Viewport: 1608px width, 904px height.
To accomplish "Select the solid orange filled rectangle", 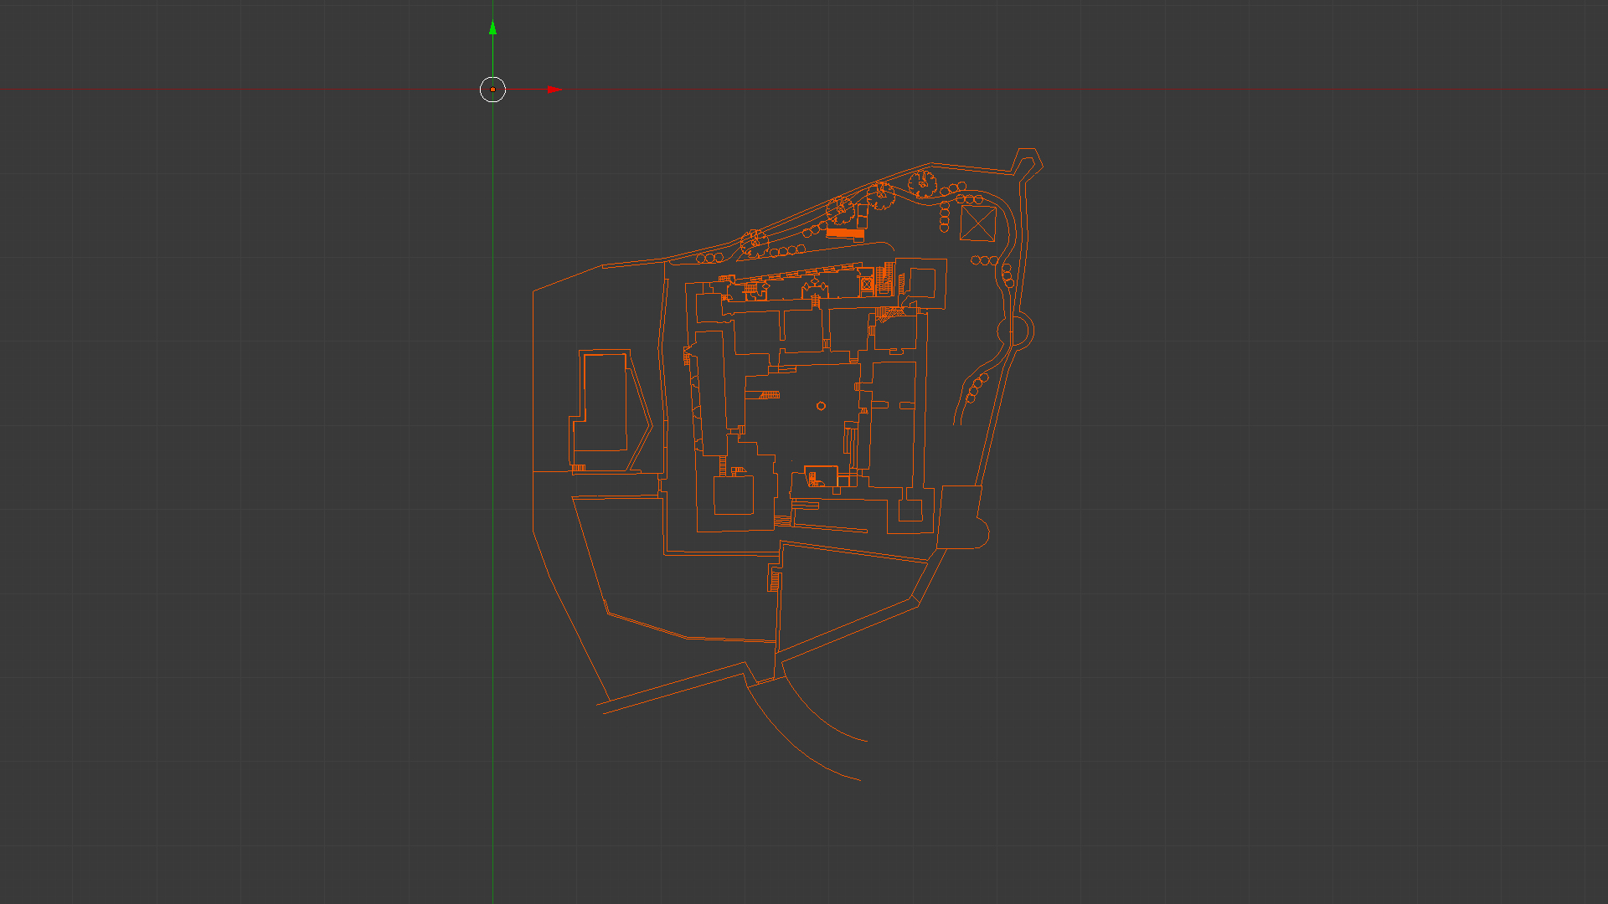I will click(844, 233).
